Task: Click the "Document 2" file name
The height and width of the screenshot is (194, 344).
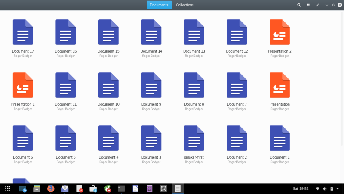Action: tap(237, 157)
